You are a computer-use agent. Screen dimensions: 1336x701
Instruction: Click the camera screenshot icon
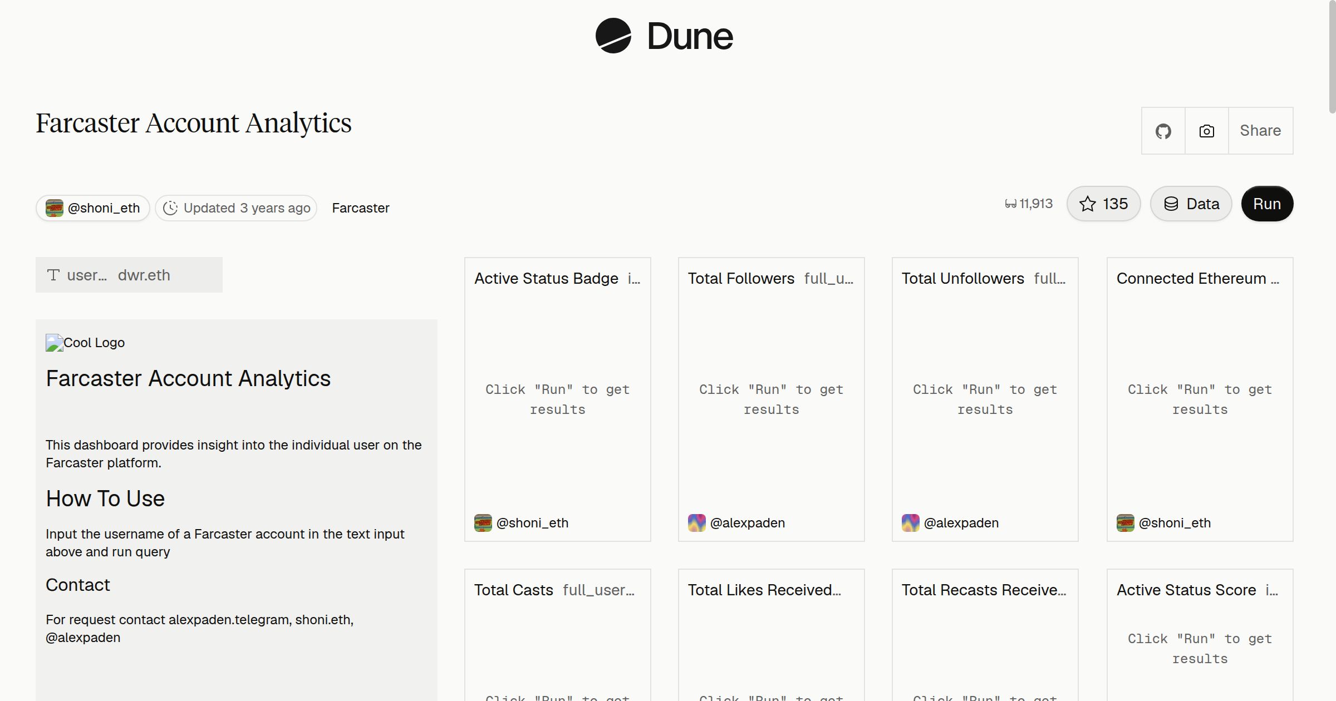click(1207, 131)
